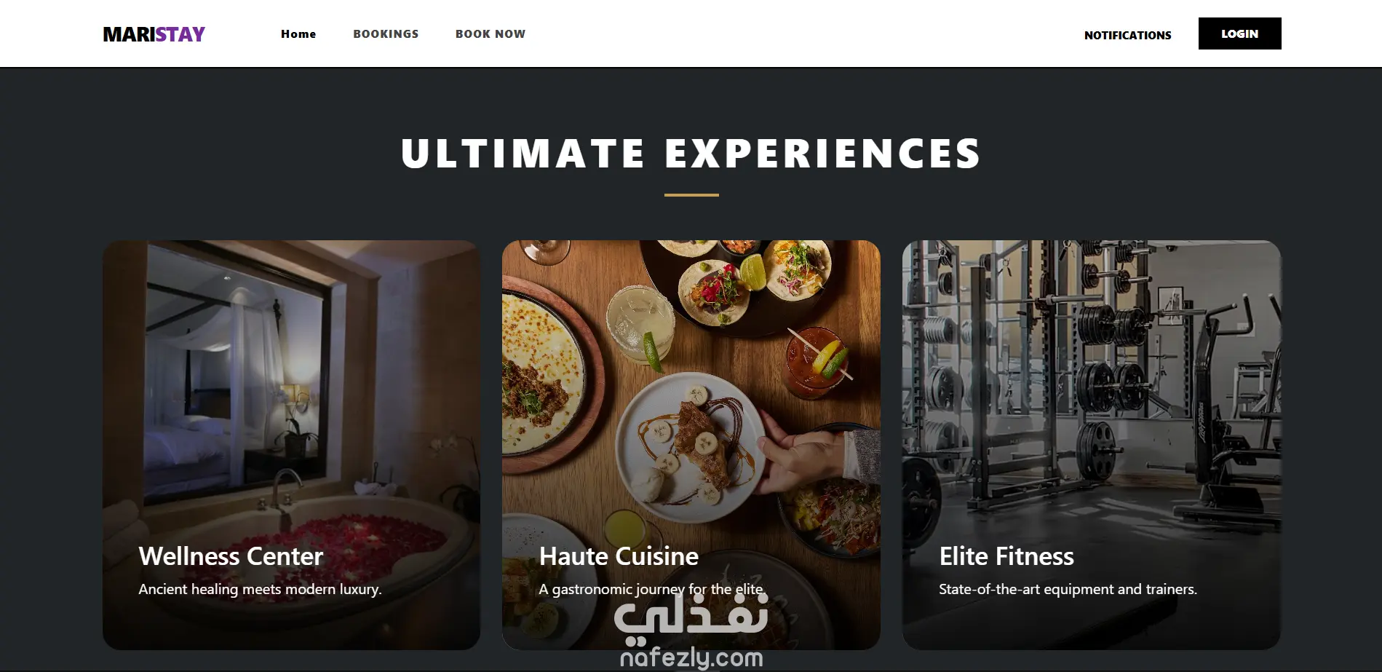Image resolution: width=1382 pixels, height=672 pixels.
Task: Click the MARISTAY logo
Action: [154, 34]
